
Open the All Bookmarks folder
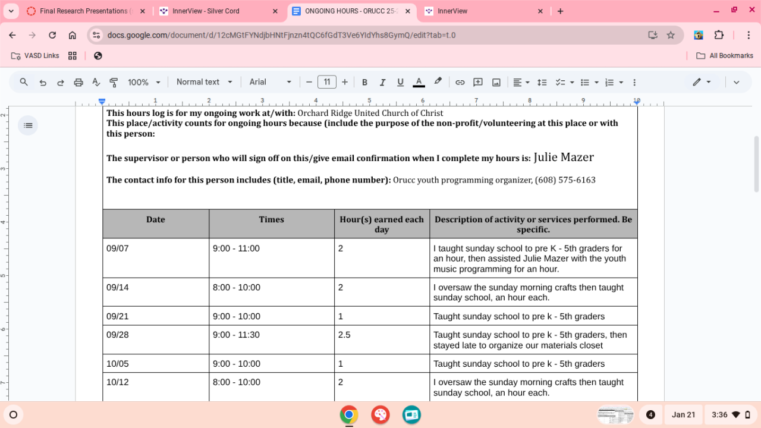pyautogui.click(x=725, y=55)
